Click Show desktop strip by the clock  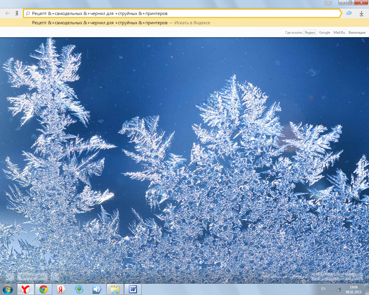pyautogui.click(x=367, y=289)
